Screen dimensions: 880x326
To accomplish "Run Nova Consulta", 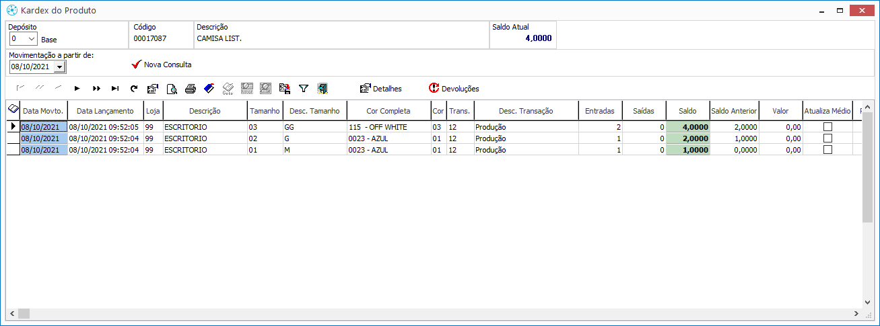I will point(162,65).
